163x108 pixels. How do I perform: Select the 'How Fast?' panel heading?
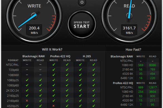[x=133, y=50]
